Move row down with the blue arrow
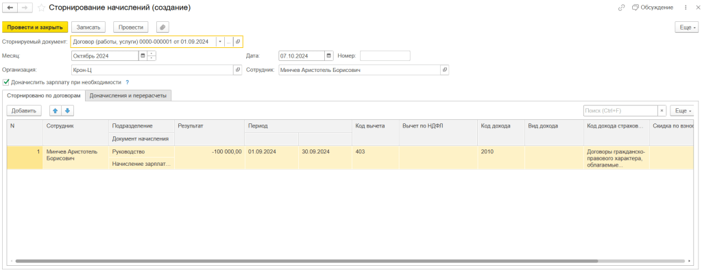The width and height of the screenshot is (702, 272). (x=67, y=110)
